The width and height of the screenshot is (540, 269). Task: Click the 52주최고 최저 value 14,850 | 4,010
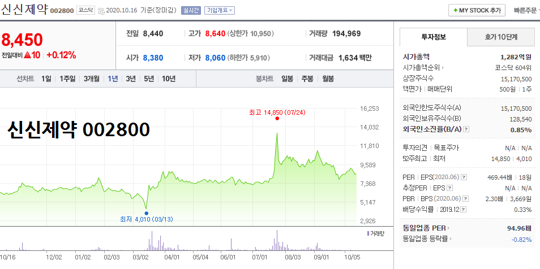(512, 159)
